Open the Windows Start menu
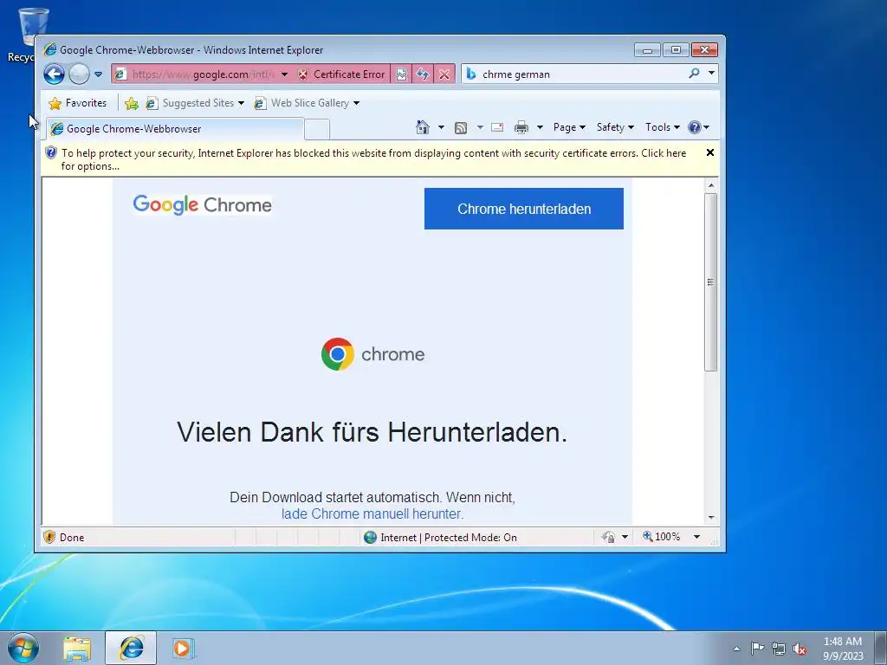Screen dimensions: 887x665 pyautogui.click(x=23, y=648)
